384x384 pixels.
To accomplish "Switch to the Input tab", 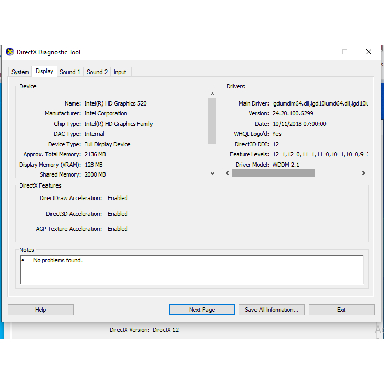I will click(x=120, y=72).
